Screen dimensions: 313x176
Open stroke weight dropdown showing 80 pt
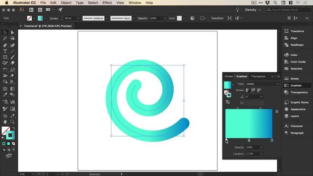pos(78,18)
